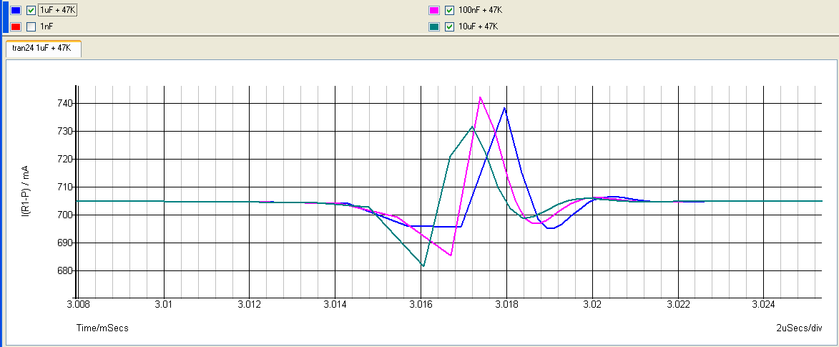Click the 3.016 tick on the time axis
The width and height of the screenshot is (839, 347).
tap(421, 305)
